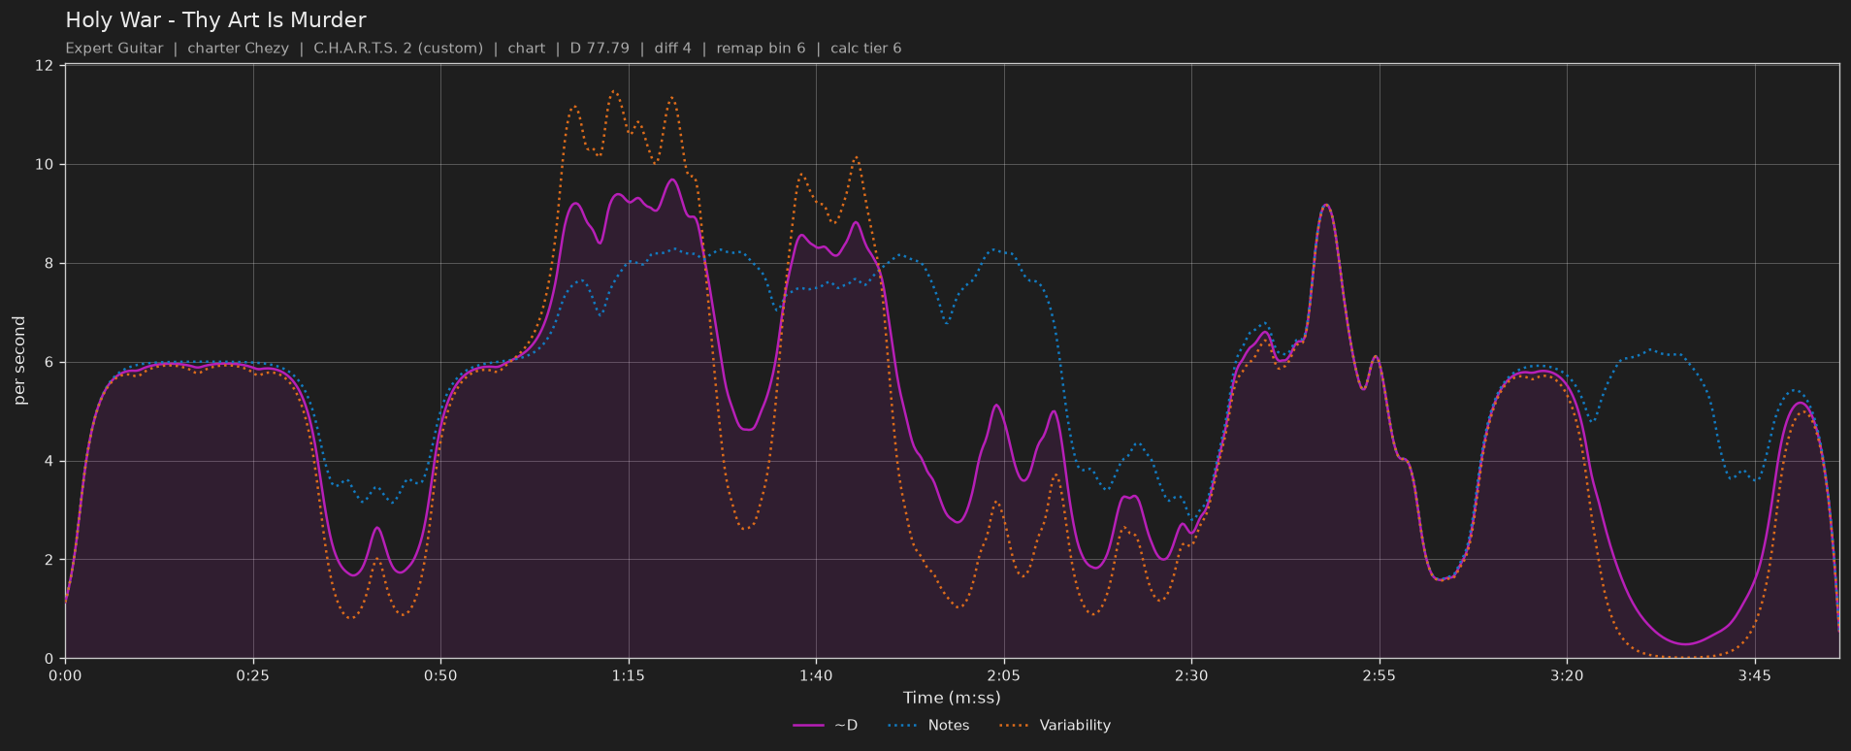This screenshot has height=751, width=1851.
Task: Click the 2:05 time axis tick label
Action: coord(1004,675)
